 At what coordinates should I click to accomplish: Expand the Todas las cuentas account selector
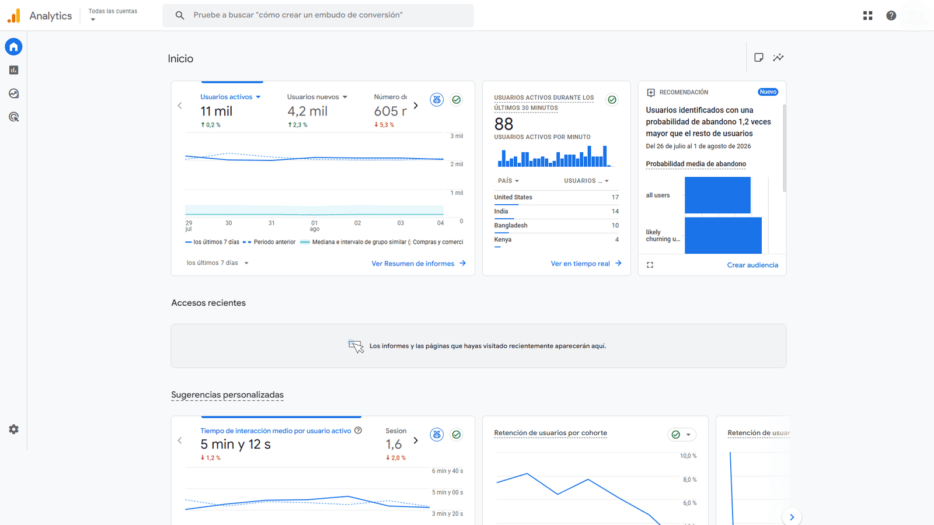113,15
